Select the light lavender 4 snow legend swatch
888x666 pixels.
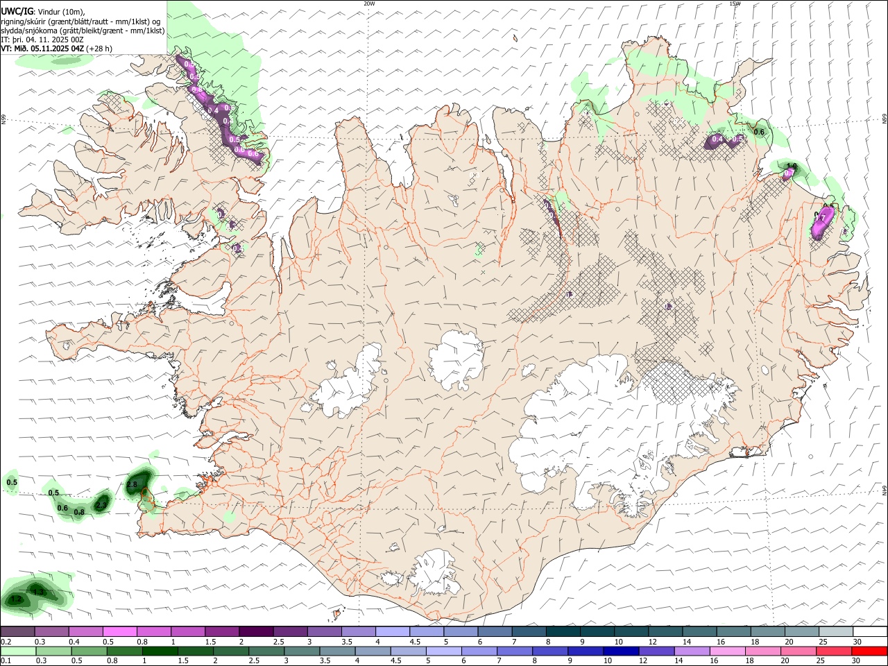[391, 631]
